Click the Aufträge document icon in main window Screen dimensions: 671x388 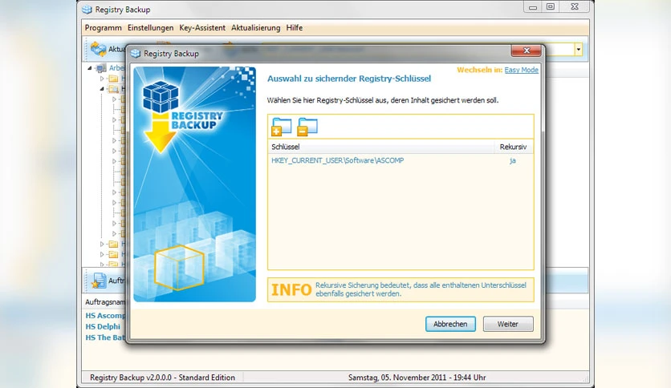pos(99,281)
